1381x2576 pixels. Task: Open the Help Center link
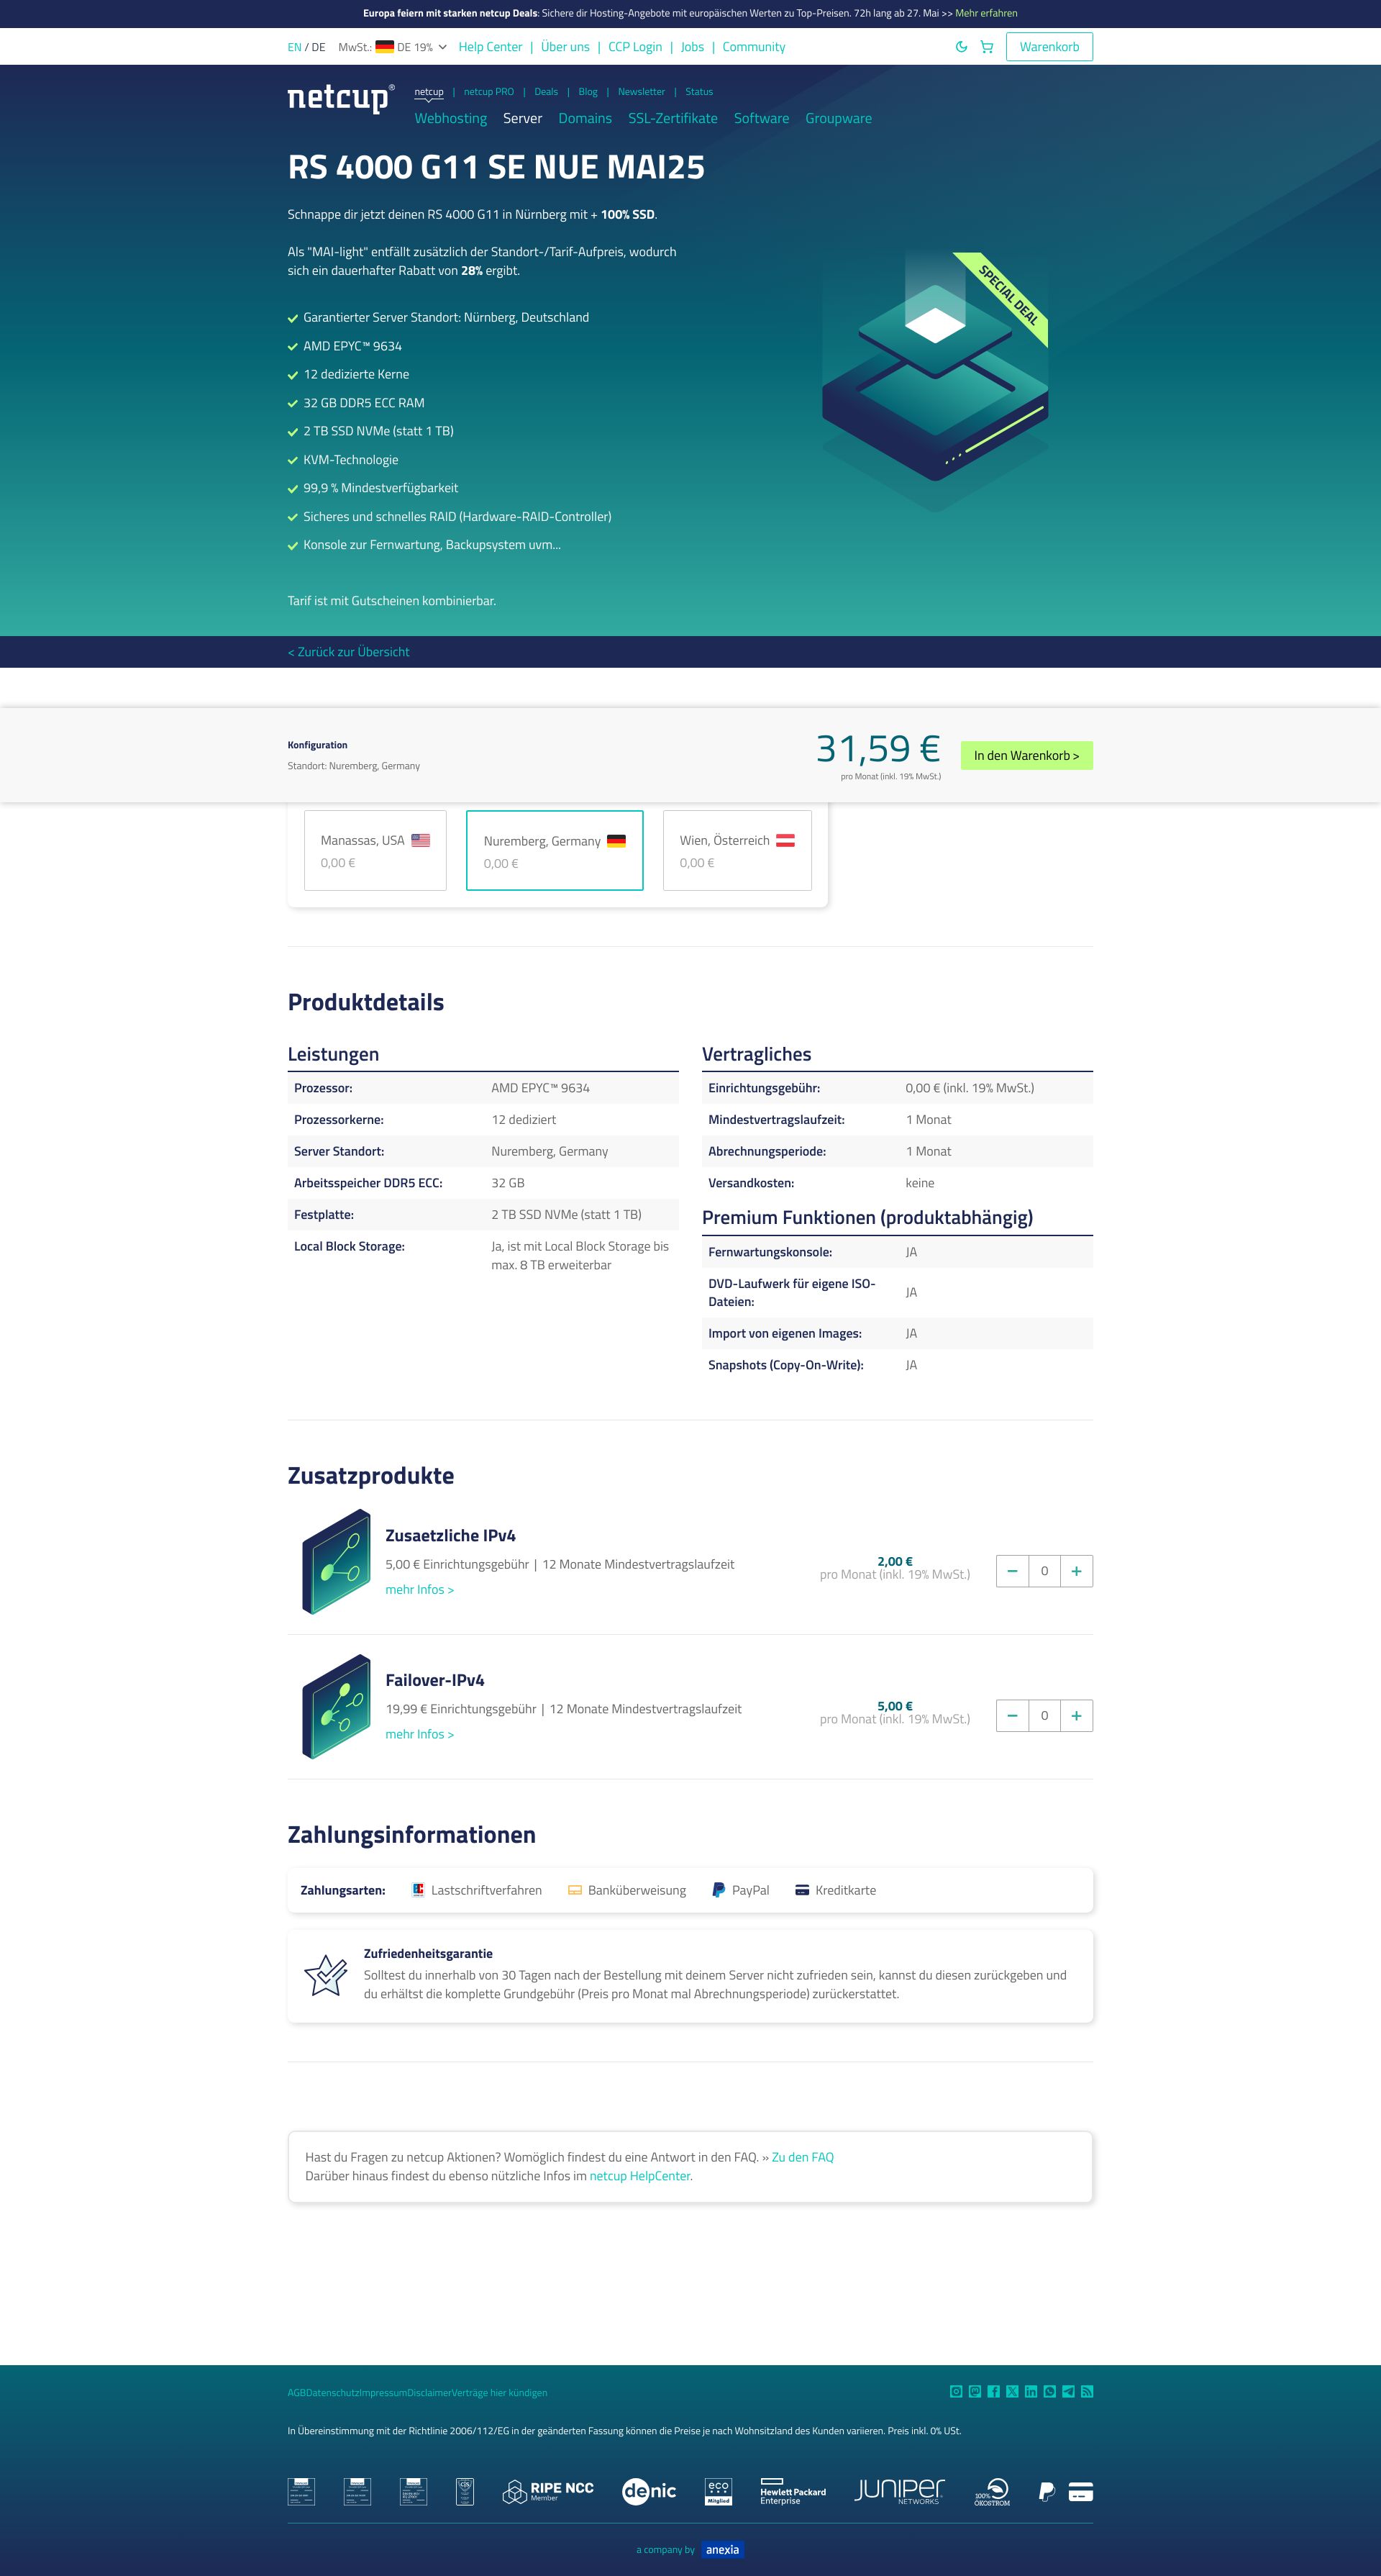pyautogui.click(x=490, y=47)
